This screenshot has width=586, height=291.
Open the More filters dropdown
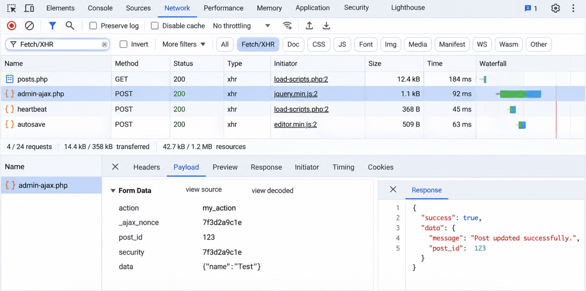(184, 44)
